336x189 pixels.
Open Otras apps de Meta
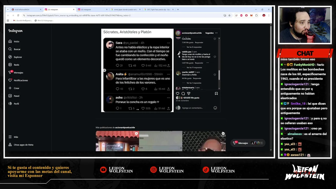coord(21,145)
